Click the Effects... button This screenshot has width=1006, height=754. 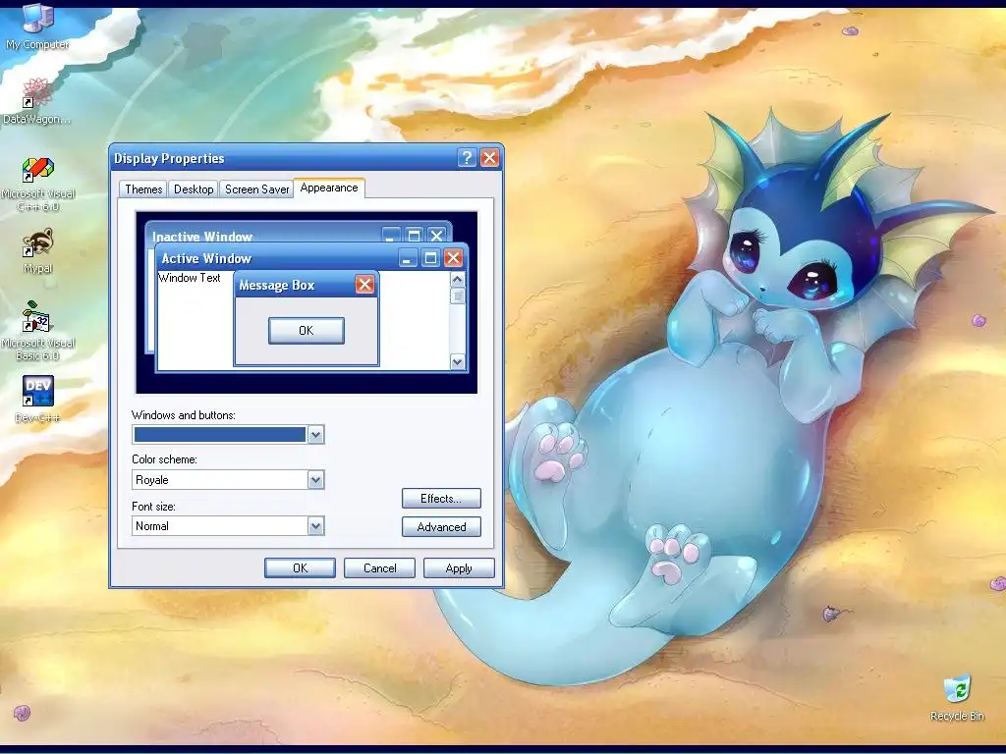[x=441, y=498]
